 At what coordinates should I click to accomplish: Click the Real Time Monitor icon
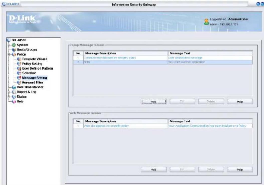coord(14,87)
